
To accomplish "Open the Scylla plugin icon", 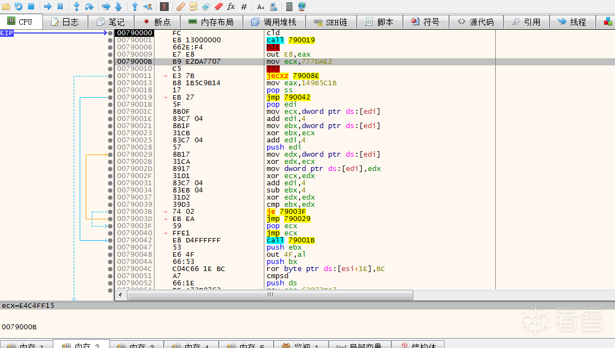I will point(164,7).
